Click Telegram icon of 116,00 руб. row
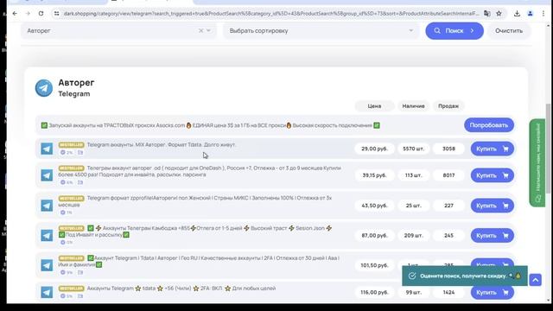553x311 pixels. tap(47, 292)
